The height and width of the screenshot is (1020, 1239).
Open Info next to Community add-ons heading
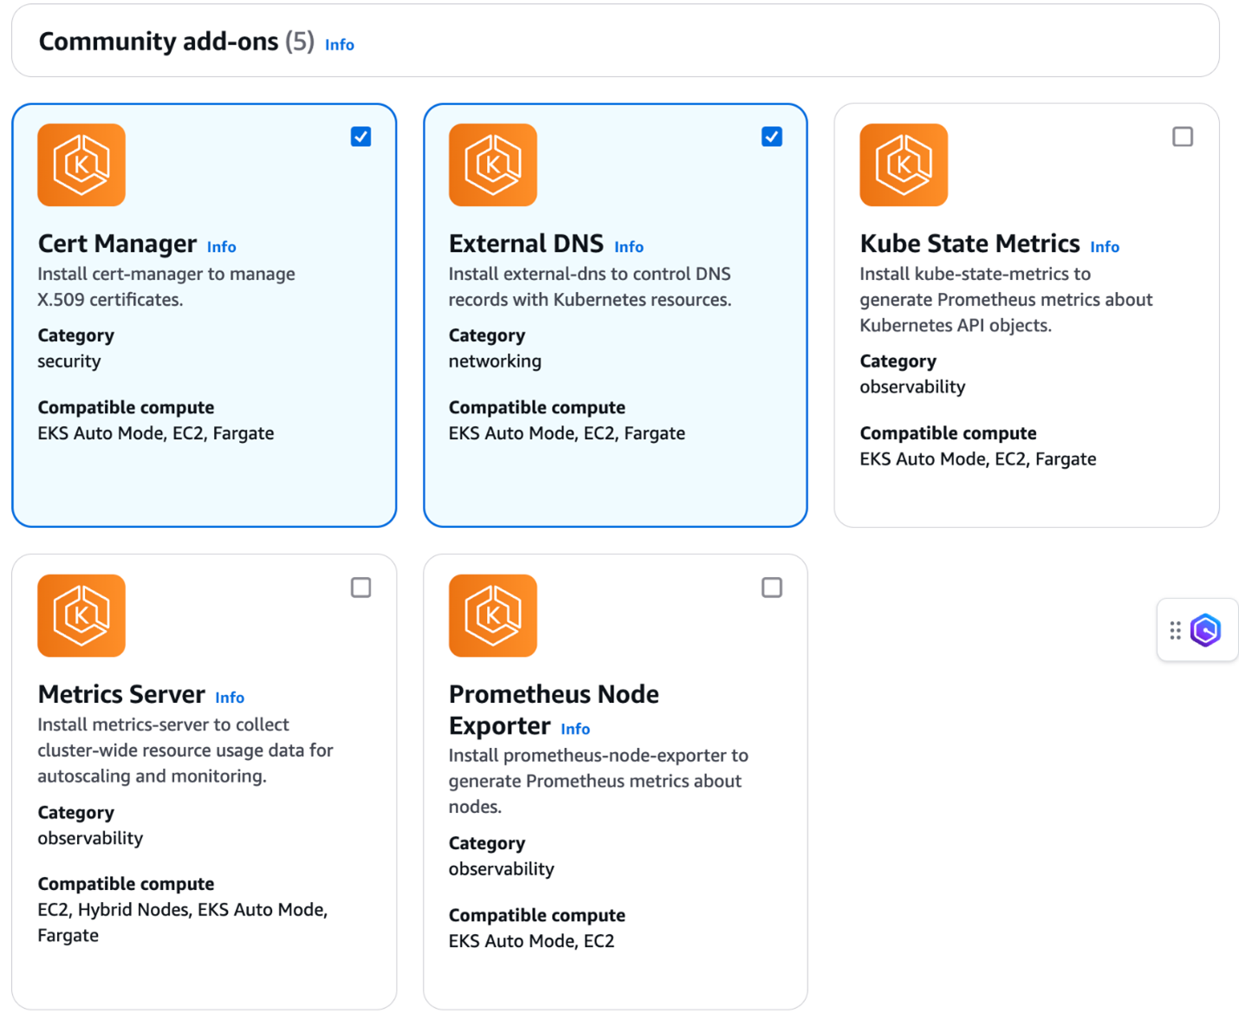tap(339, 44)
